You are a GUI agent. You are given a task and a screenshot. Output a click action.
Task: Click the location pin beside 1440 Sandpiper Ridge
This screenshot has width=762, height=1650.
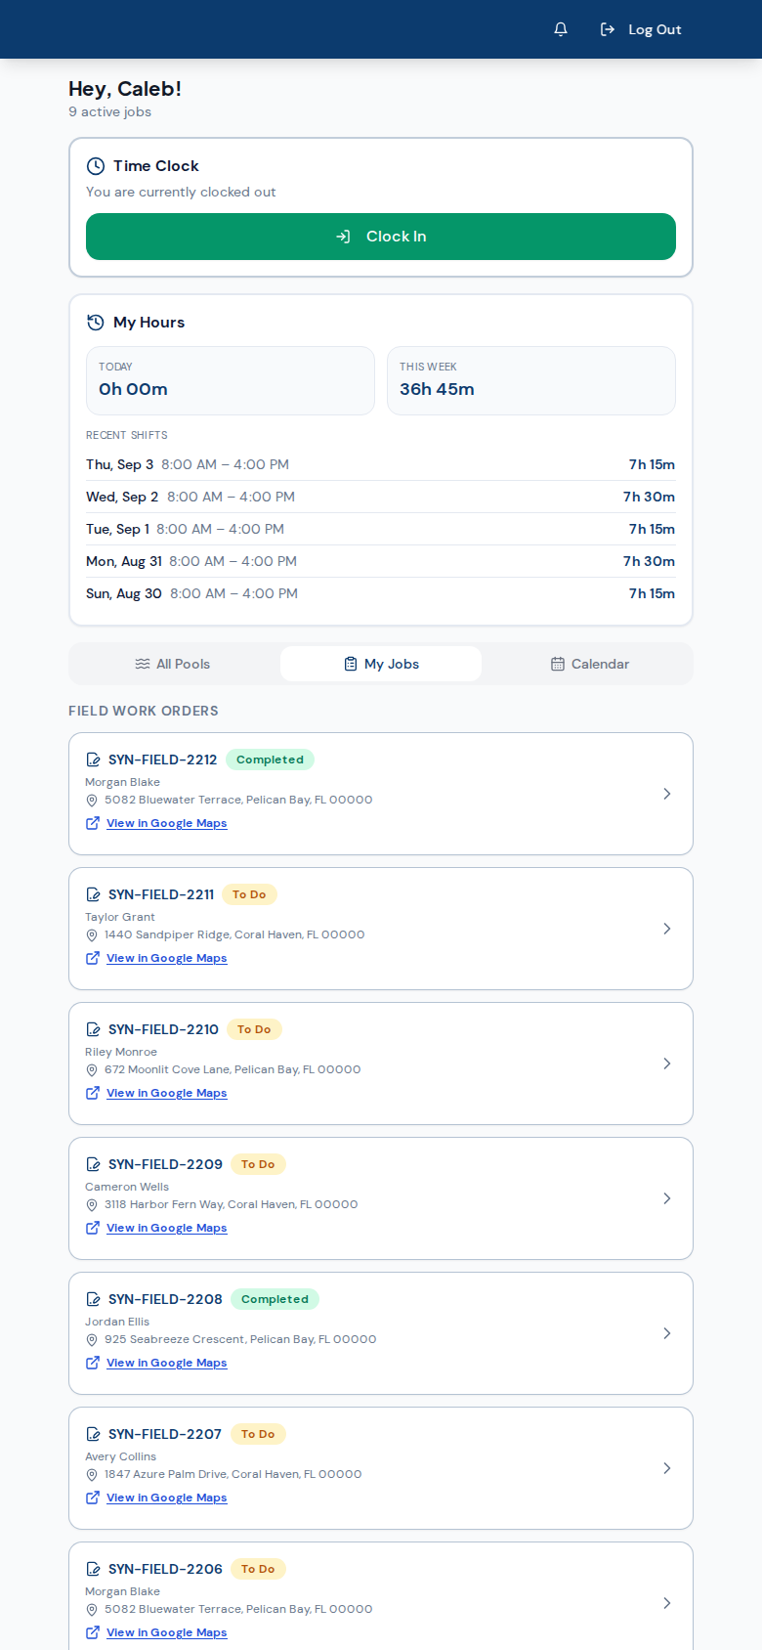click(x=92, y=935)
